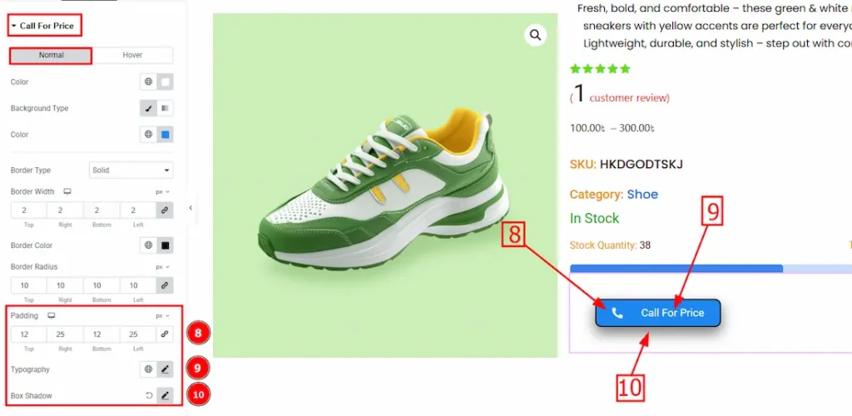
Task: Click the product image zoom magnifier icon
Action: pos(535,35)
